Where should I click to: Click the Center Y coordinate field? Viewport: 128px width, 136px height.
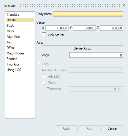click(x=84, y=28)
